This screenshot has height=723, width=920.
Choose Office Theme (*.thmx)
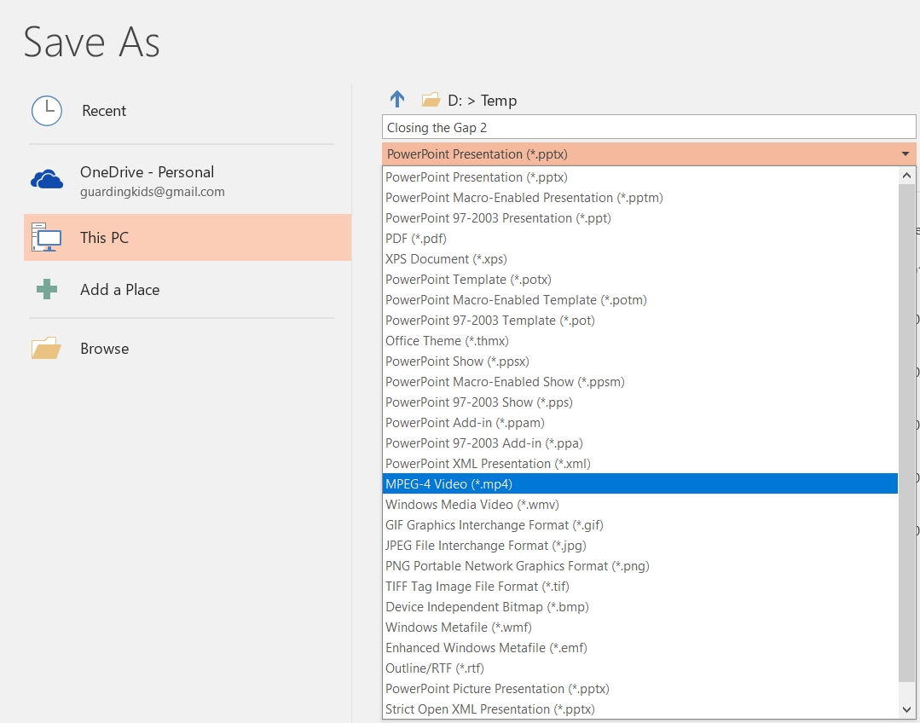click(640, 341)
